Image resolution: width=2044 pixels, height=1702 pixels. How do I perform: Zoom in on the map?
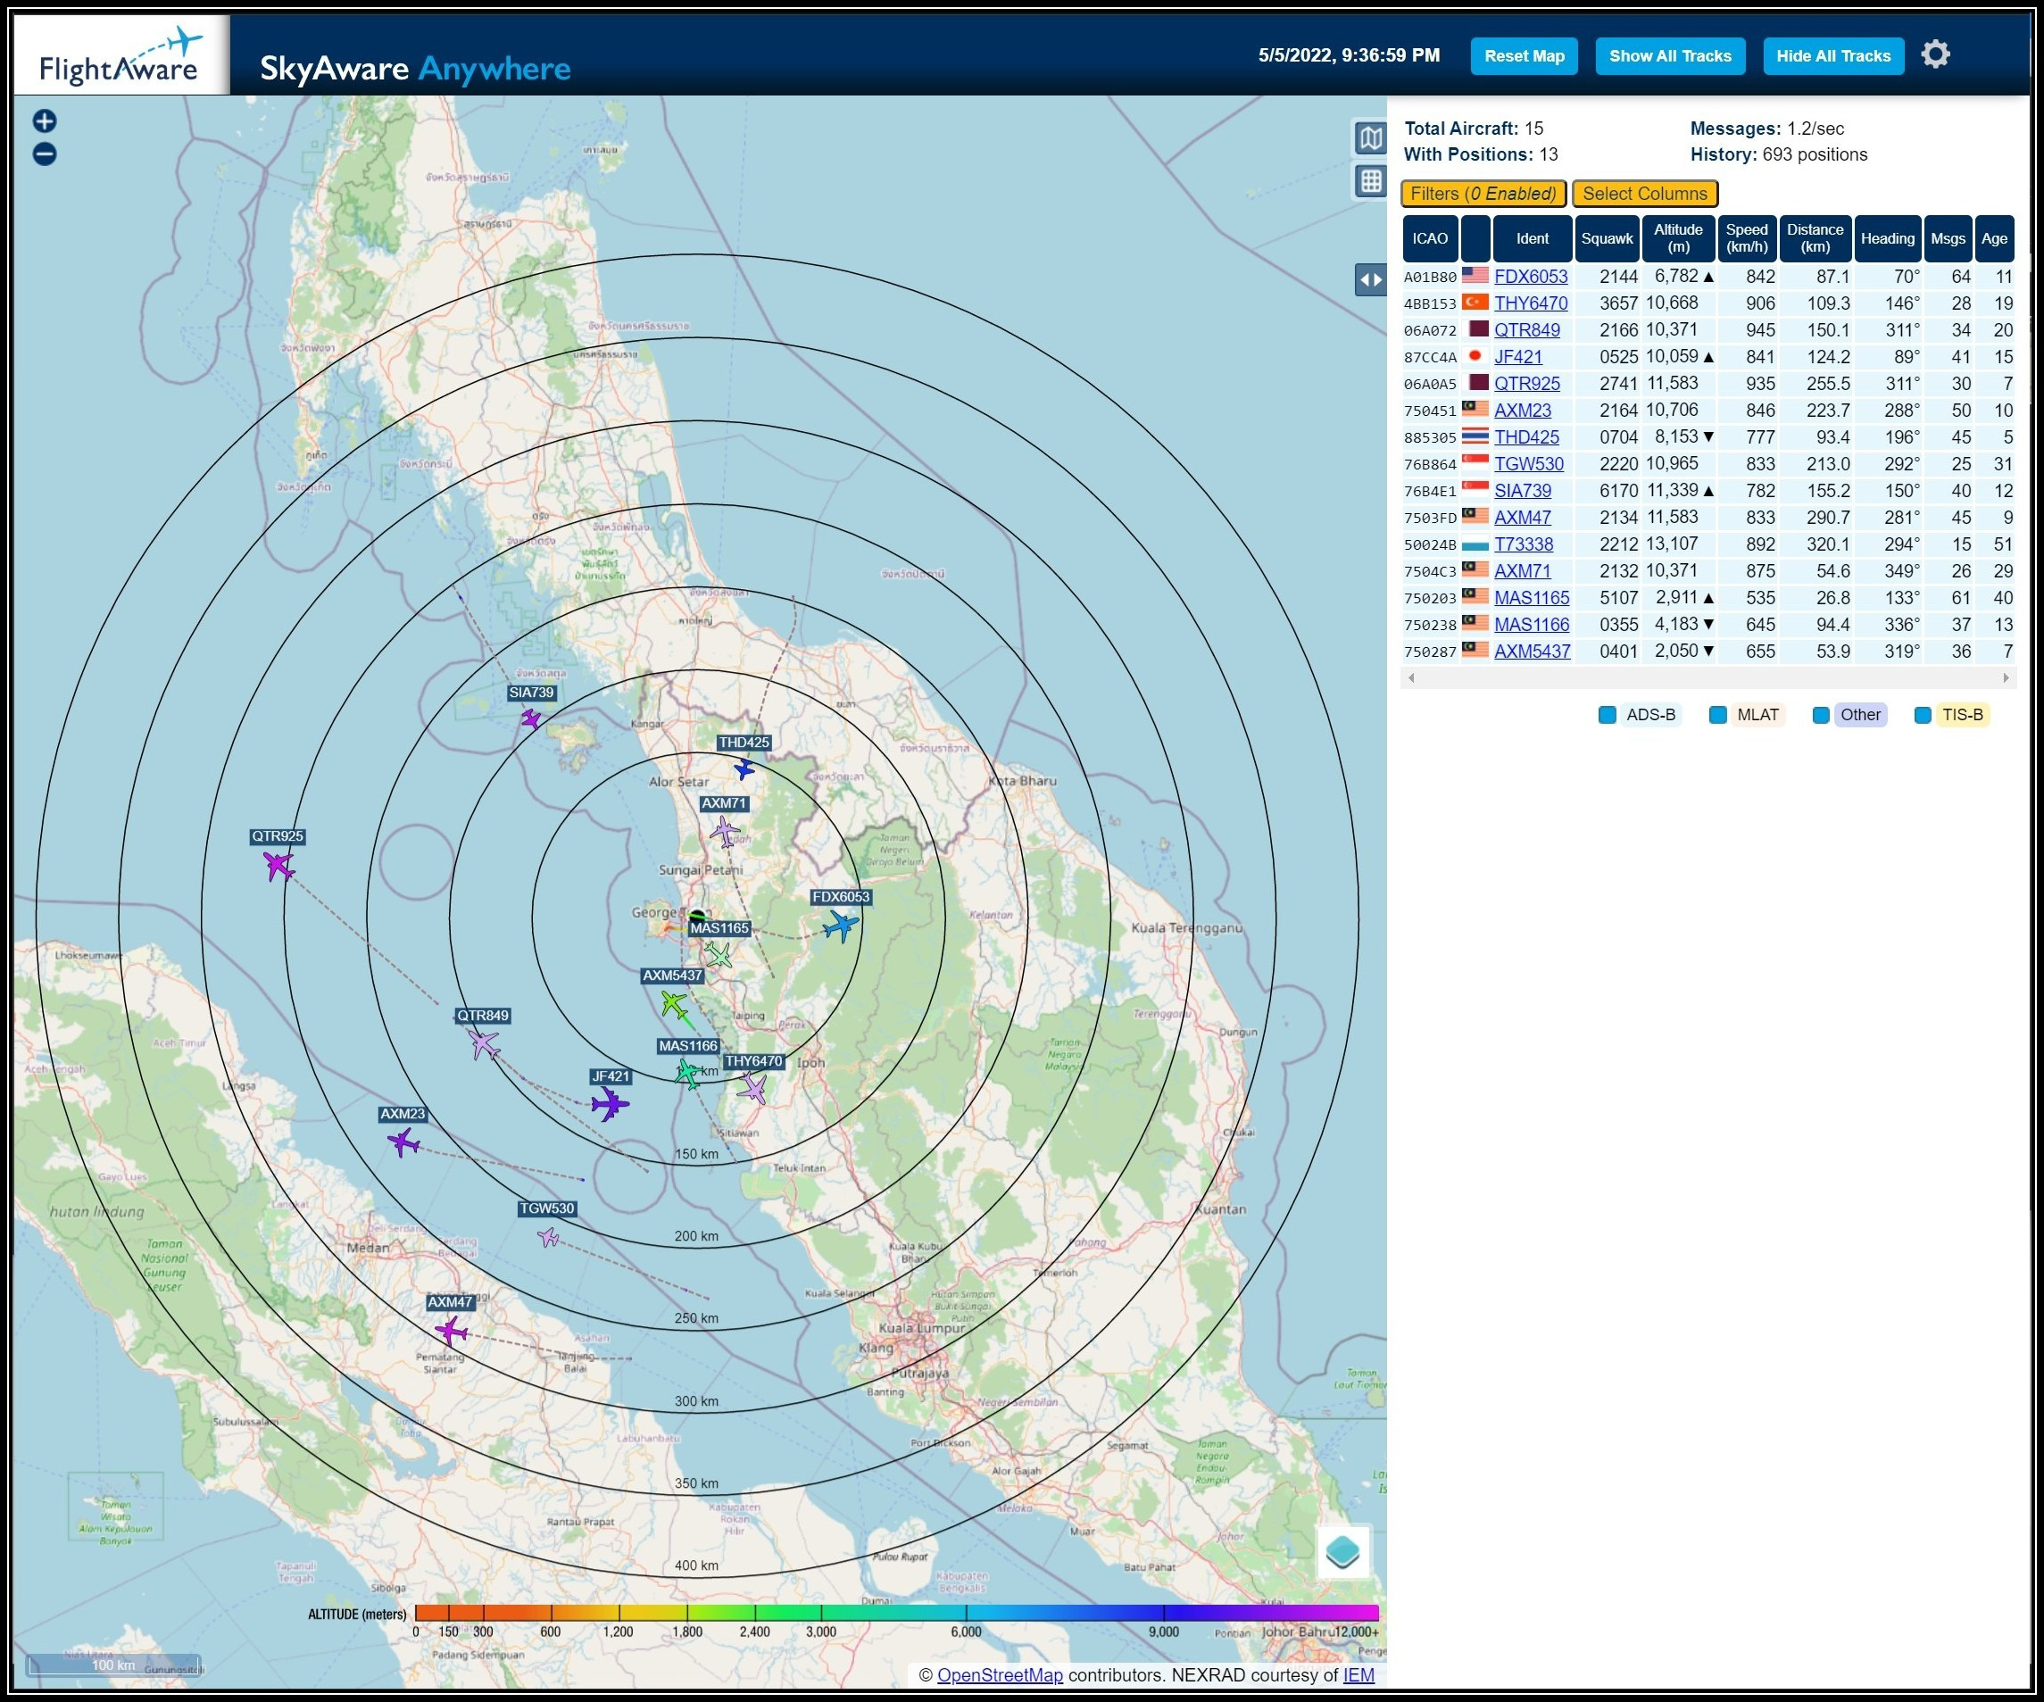point(45,120)
